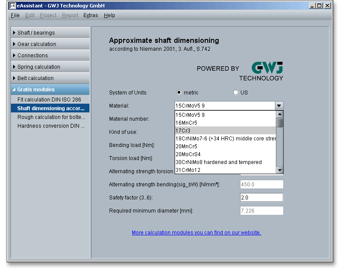
Task: Expand the Gear calculation section
Action: 50,44
